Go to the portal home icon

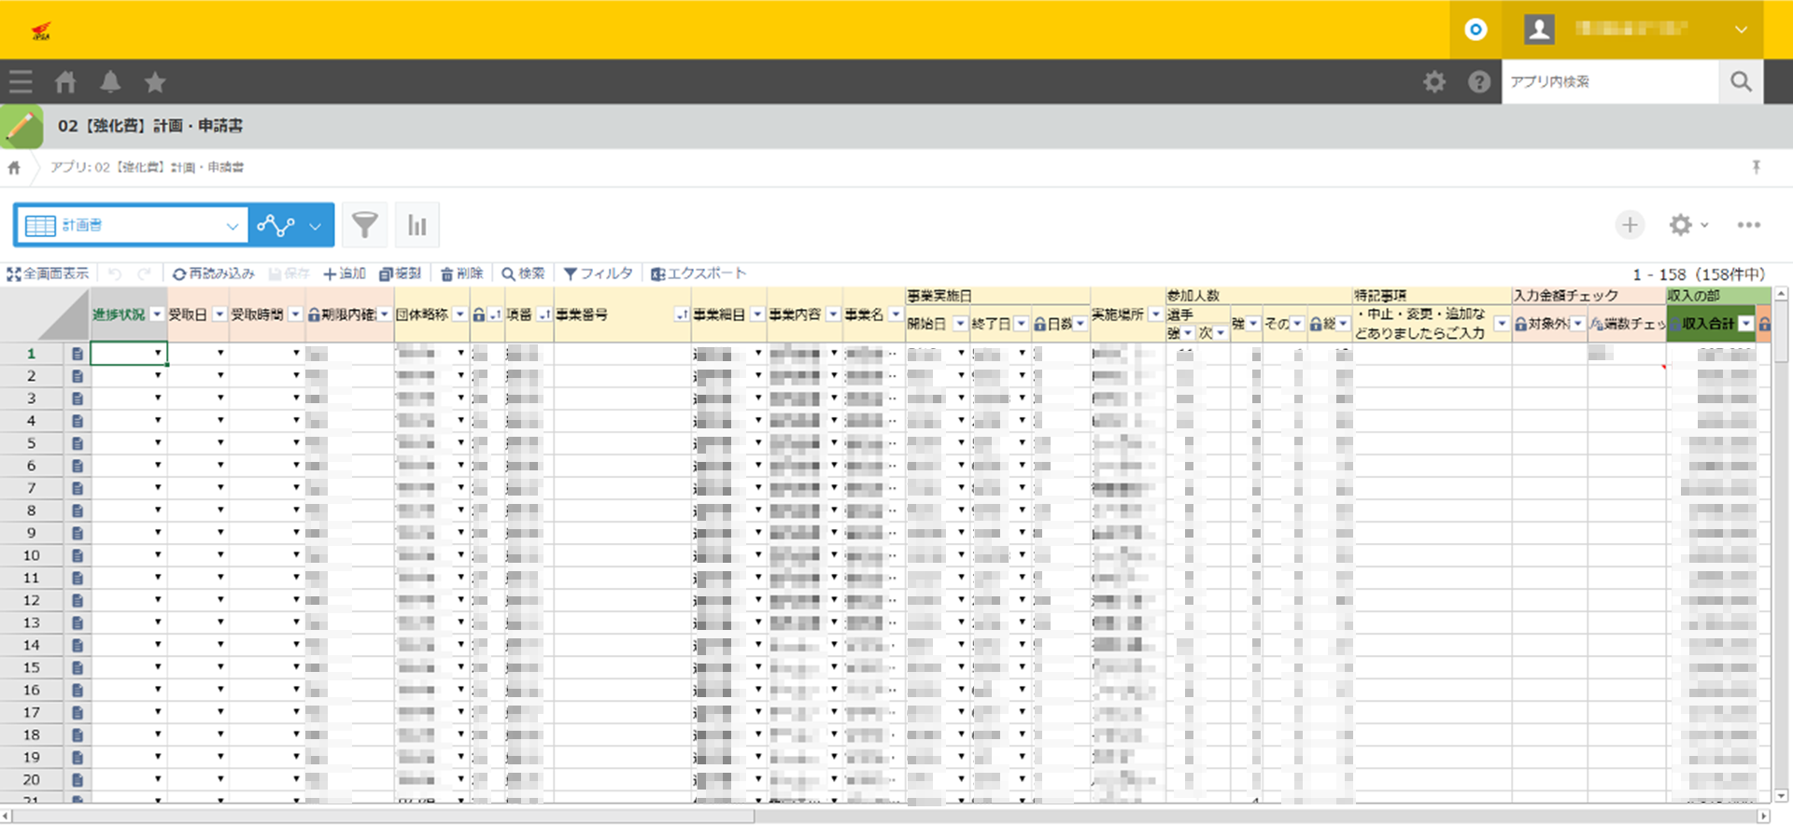pos(65,82)
